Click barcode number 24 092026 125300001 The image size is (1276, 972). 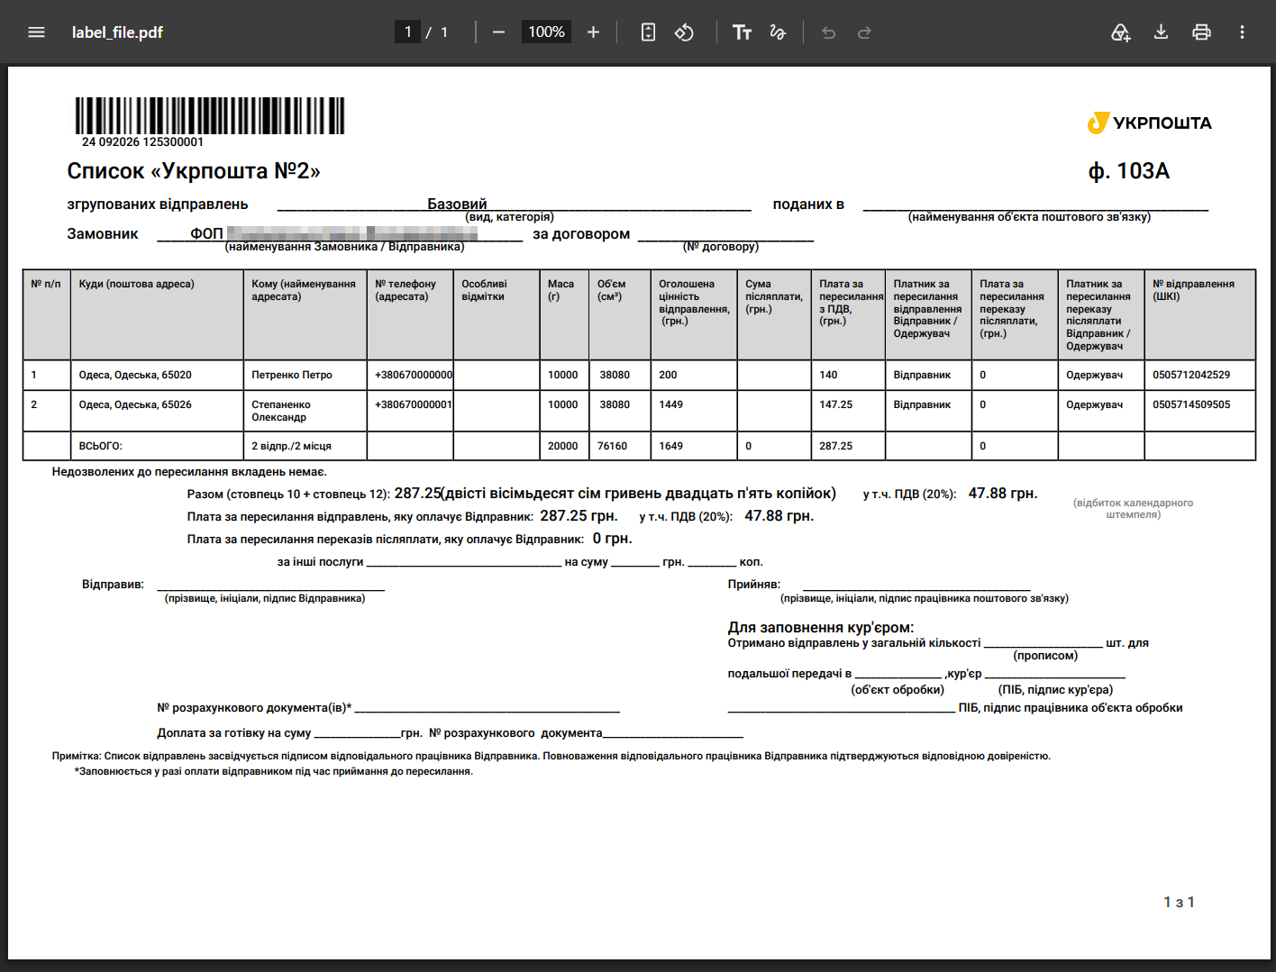pos(142,142)
